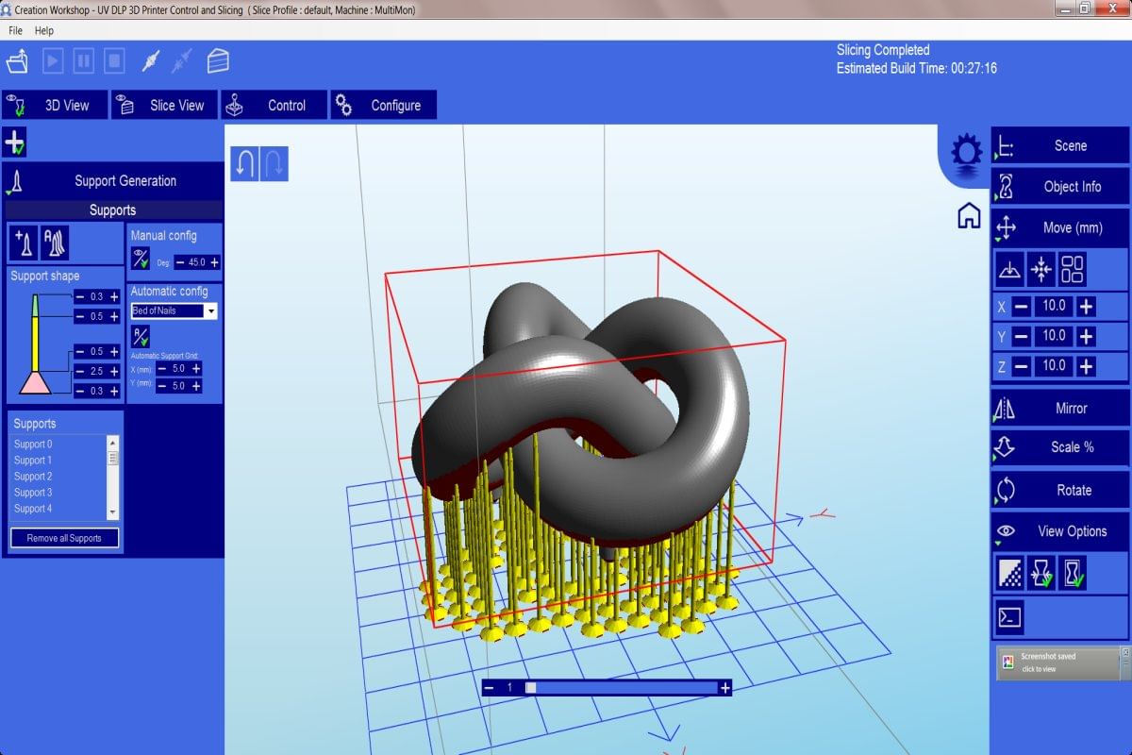The height and width of the screenshot is (755, 1132).
Task: Click the layer slider handle below the model
Action: [531, 688]
